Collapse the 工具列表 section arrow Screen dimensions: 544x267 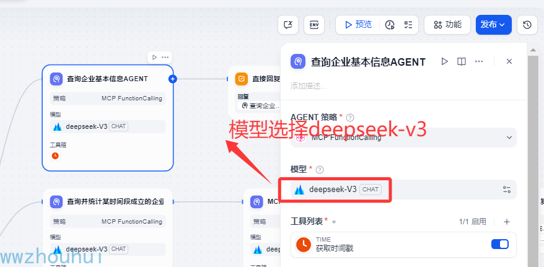pyautogui.click(x=334, y=222)
